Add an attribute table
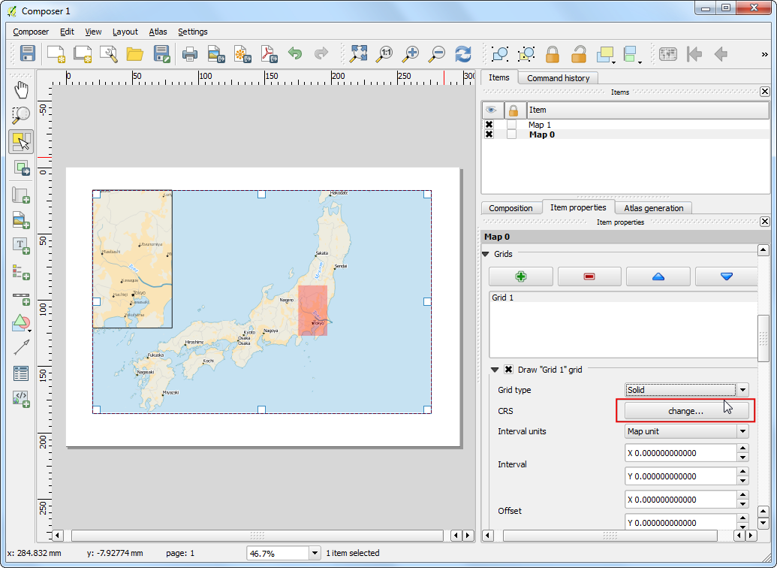This screenshot has width=777, height=568. pyautogui.click(x=21, y=373)
